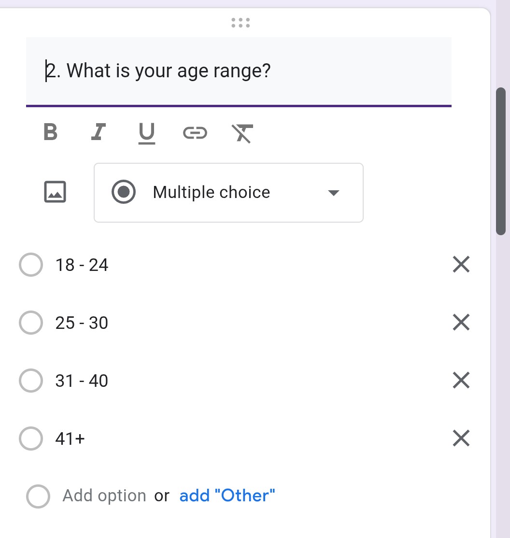Select the 41+ radio button
Viewport: 510px width, 538px height.
pos(31,439)
